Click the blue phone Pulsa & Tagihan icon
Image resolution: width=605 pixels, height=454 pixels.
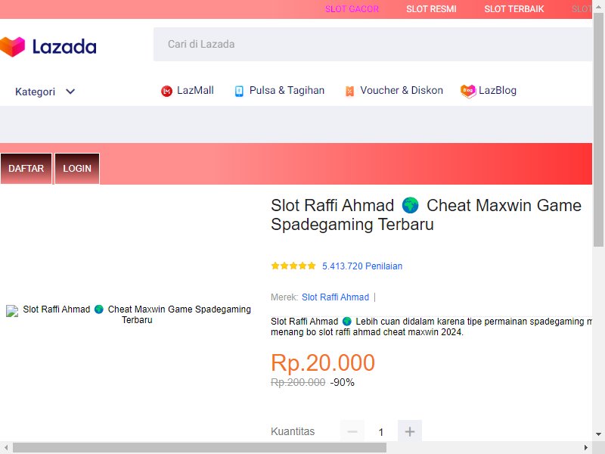pyautogui.click(x=239, y=91)
